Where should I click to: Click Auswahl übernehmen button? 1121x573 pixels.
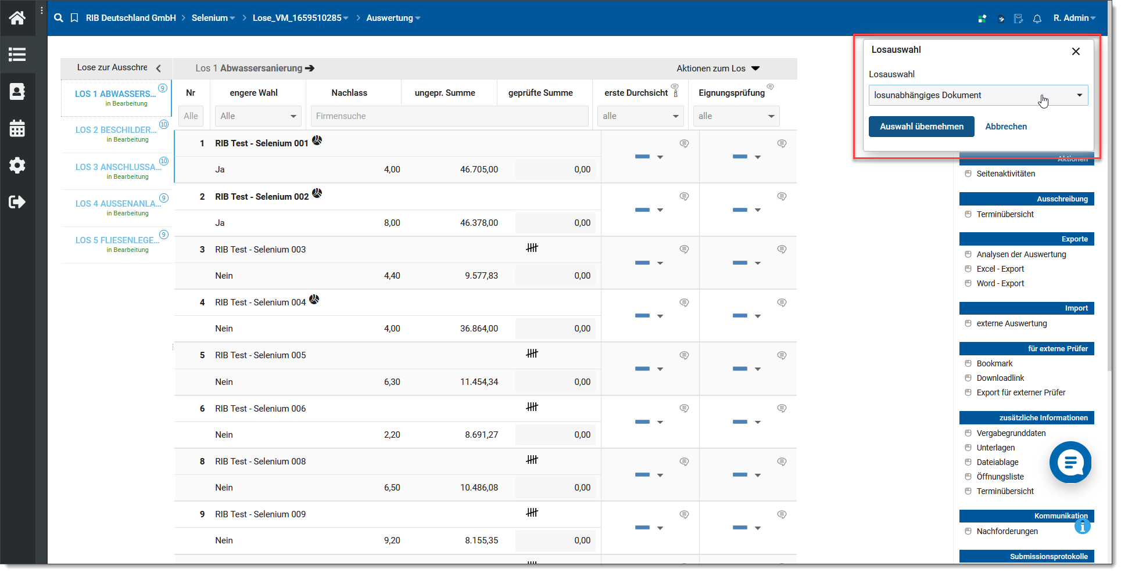921,127
